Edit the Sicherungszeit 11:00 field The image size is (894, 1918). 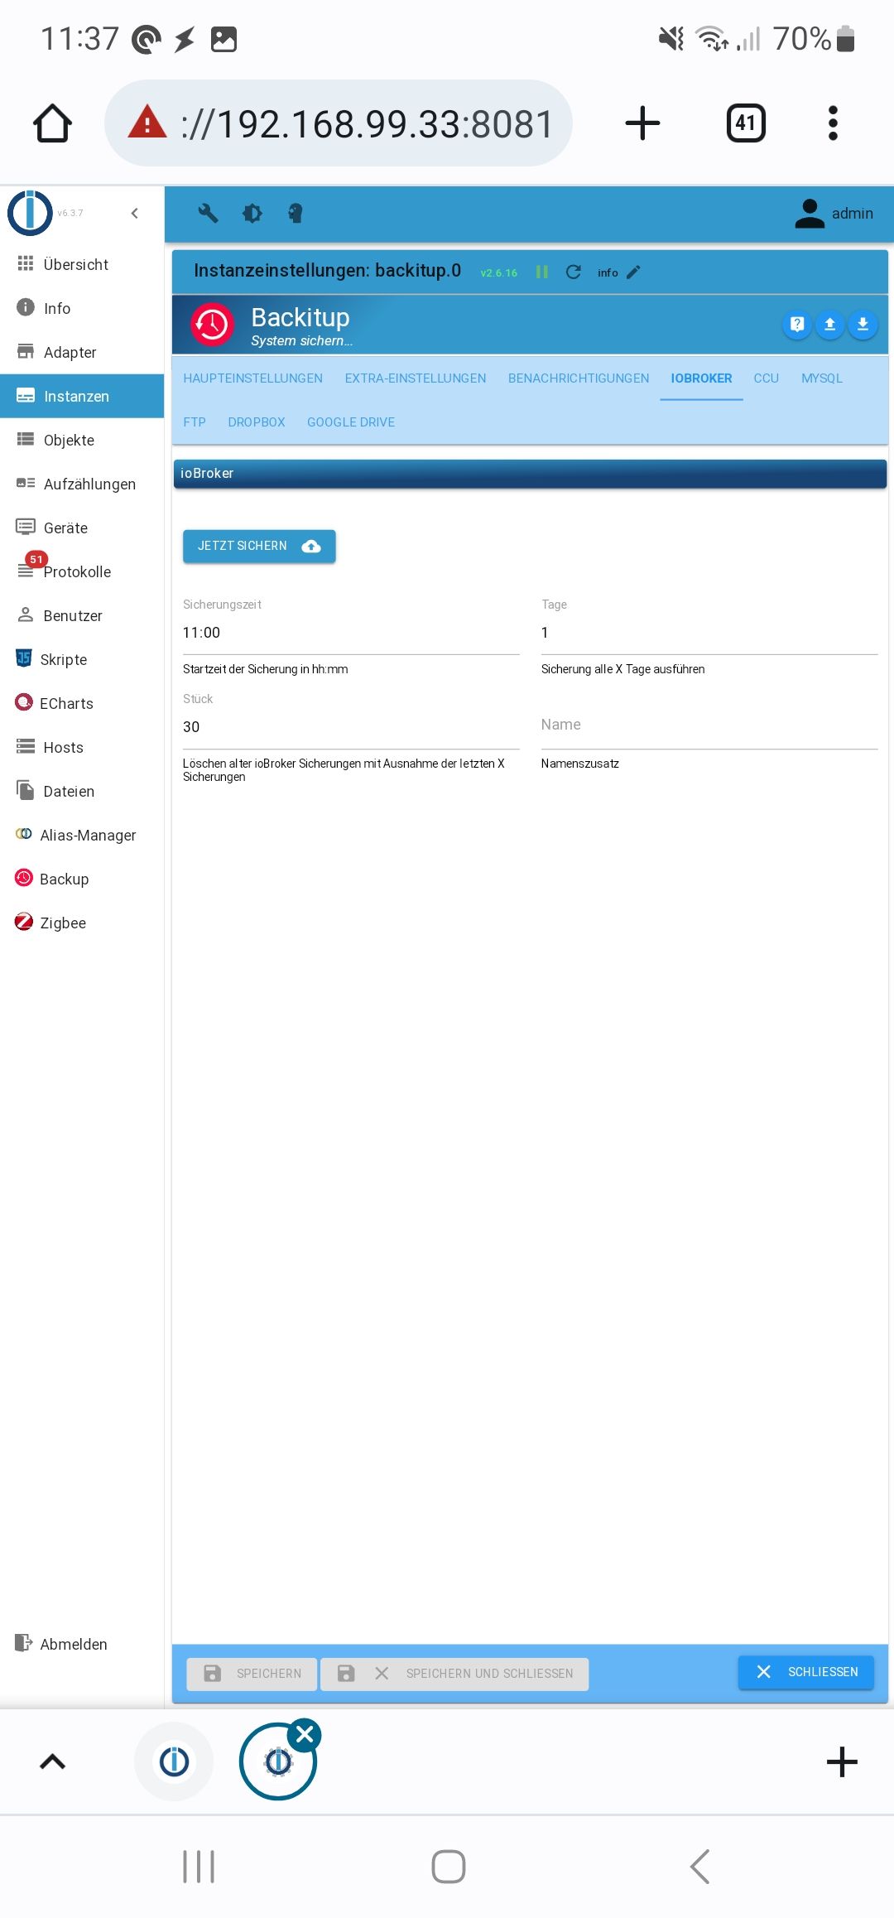(351, 633)
